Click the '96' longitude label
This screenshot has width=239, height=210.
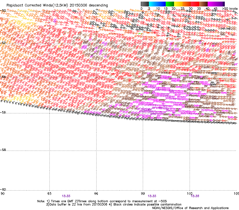click(96, 194)
